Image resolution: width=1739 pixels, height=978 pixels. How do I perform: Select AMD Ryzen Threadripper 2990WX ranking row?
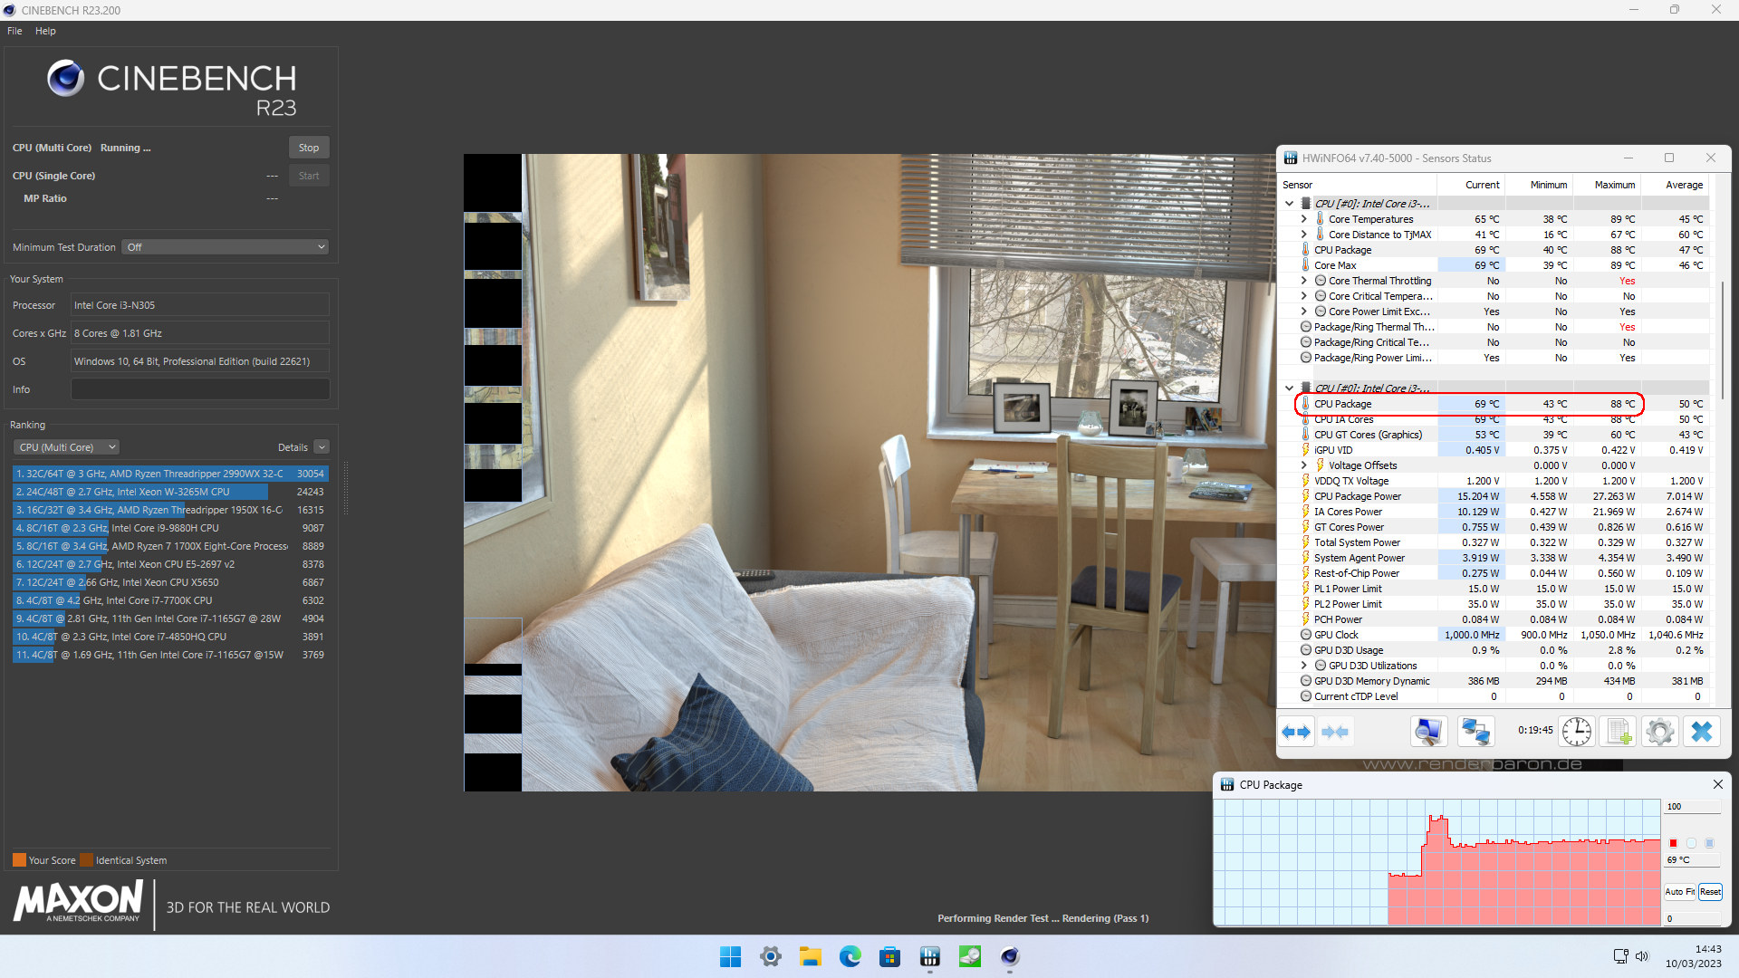tap(170, 474)
